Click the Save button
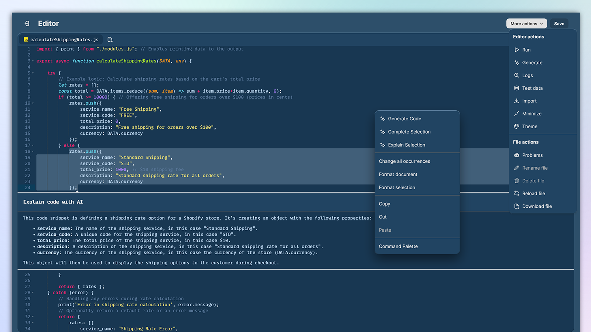The height and width of the screenshot is (332, 591). pos(559,24)
